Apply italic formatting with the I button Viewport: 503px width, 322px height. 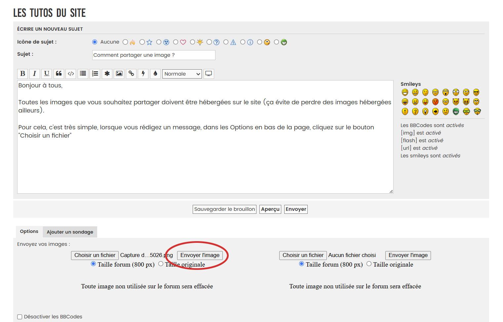(34, 74)
